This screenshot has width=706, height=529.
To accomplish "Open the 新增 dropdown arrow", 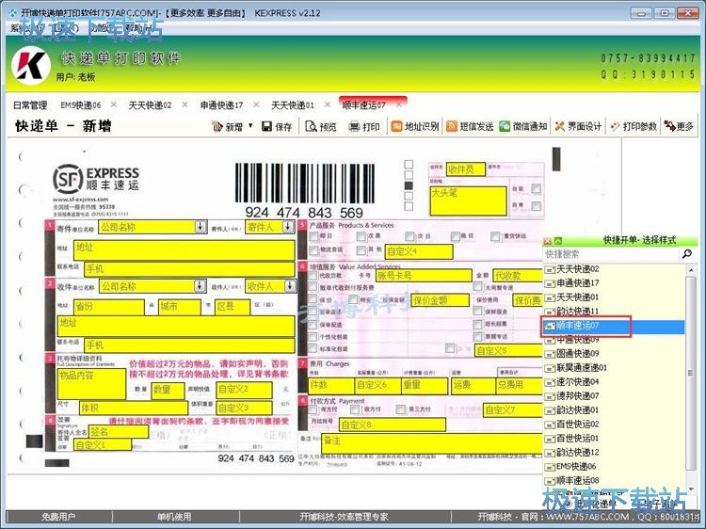I will (250, 125).
